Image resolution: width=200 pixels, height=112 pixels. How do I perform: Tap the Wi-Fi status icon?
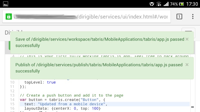click(x=159, y=4)
